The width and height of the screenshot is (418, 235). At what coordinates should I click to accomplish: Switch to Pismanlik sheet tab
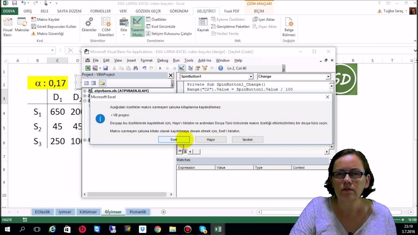[x=138, y=212]
